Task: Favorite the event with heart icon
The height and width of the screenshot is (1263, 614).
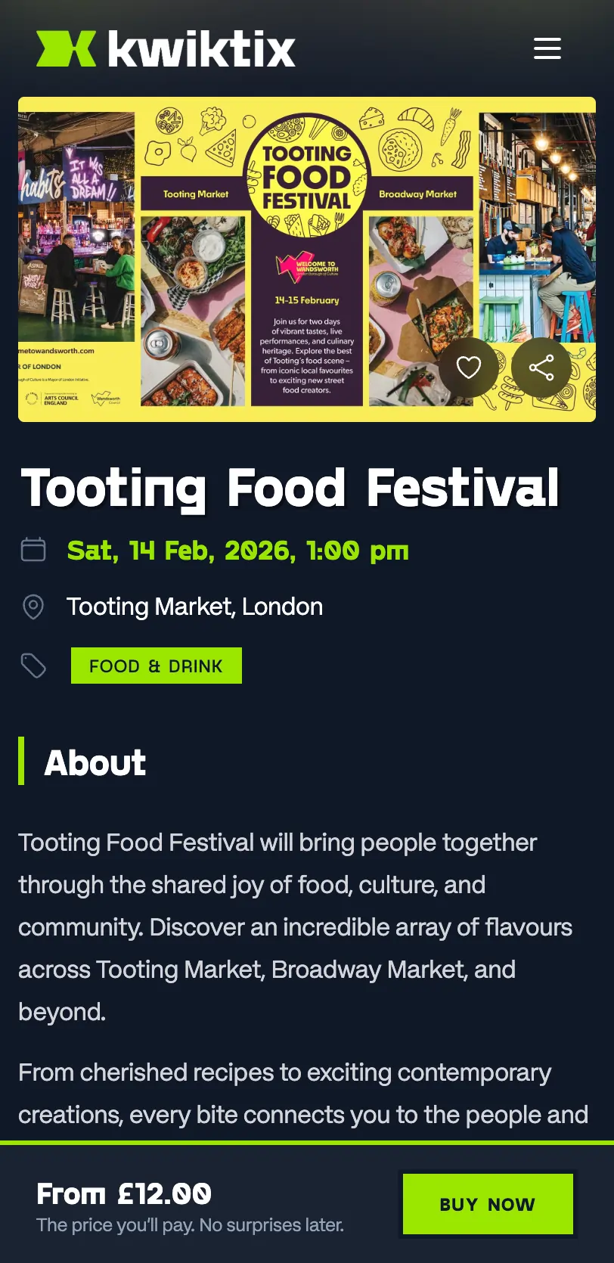Action: pyautogui.click(x=469, y=368)
